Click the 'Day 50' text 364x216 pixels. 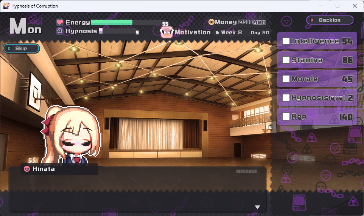(260, 33)
